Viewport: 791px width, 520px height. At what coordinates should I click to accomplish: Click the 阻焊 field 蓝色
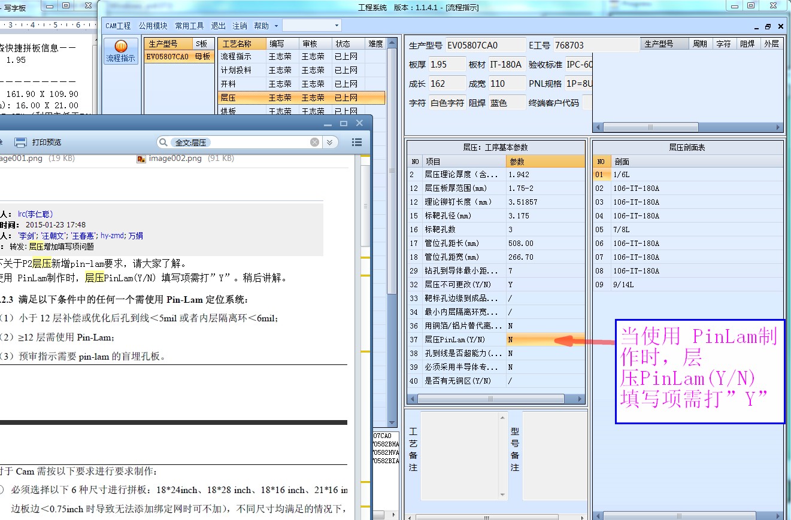507,102
